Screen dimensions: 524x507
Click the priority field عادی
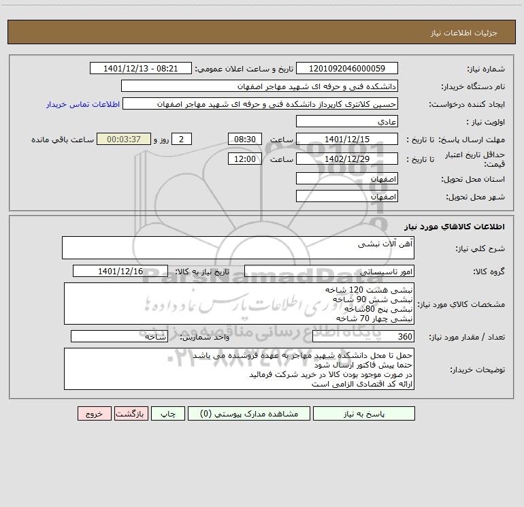pyautogui.click(x=347, y=121)
